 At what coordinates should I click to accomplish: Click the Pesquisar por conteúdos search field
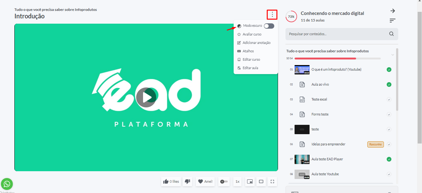pos(342,34)
